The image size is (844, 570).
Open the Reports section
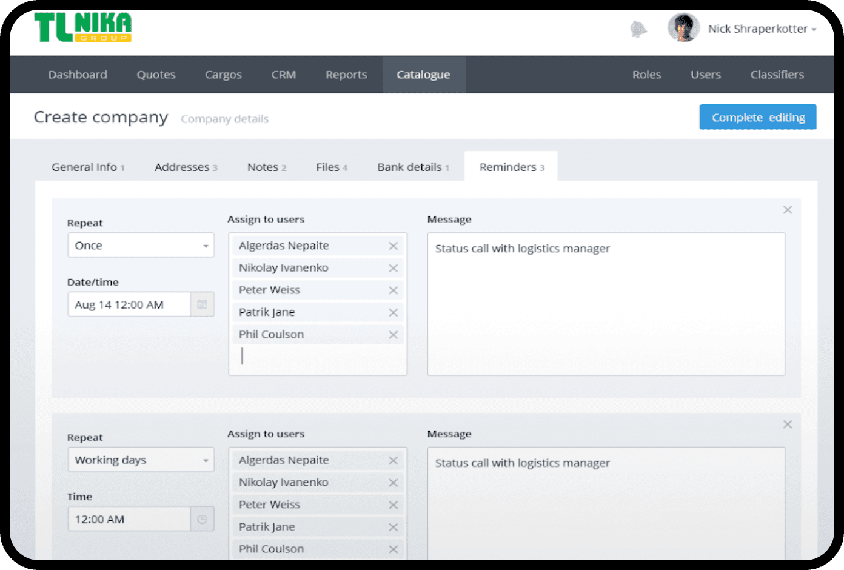[346, 75]
